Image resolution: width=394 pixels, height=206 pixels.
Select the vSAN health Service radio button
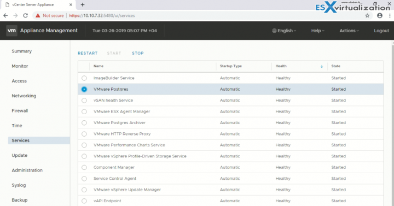[x=84, y=101]
